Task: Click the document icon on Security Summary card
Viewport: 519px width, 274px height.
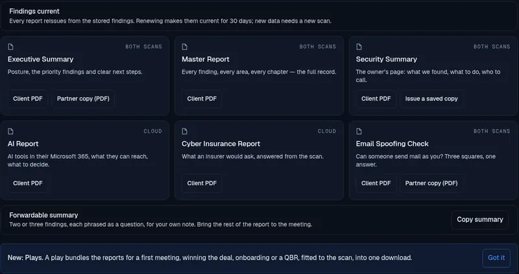Action: click(x=359, y=47)
